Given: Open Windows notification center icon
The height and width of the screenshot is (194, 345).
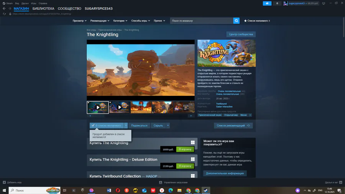Looking at the screenshot, I should [340, 191].
